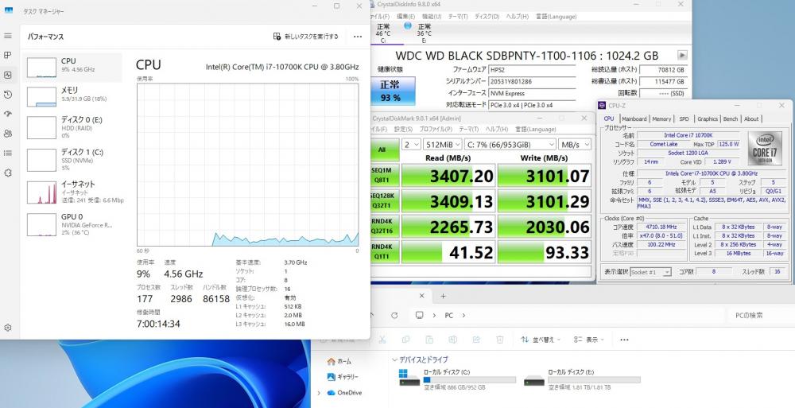Open test size dropdown showing 512MiB
The width and height of the screenshot is (795, 408).
(443, 145)
